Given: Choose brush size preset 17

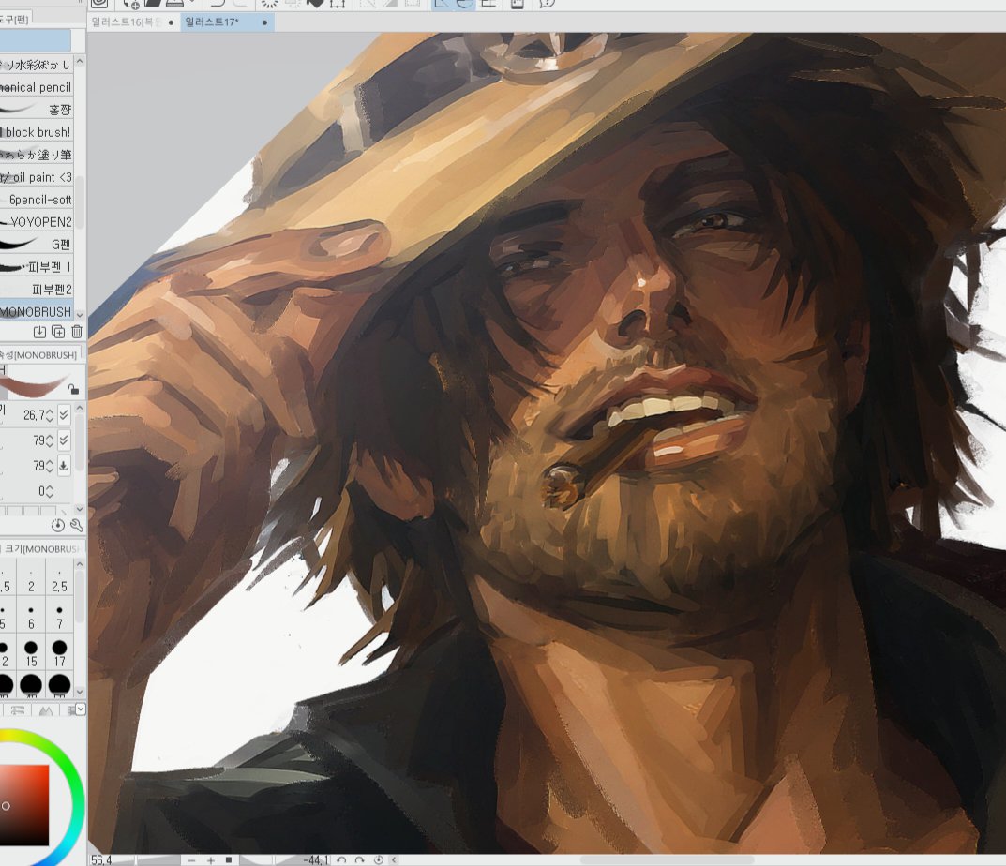Looking at the screenshot, I should [59, 653].
